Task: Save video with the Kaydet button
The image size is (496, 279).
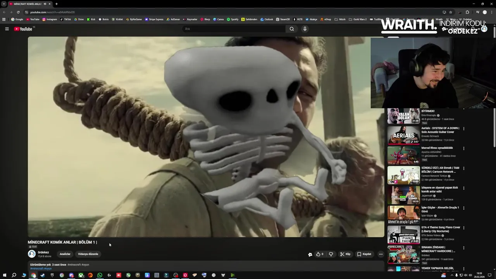Action: [364, 254]
